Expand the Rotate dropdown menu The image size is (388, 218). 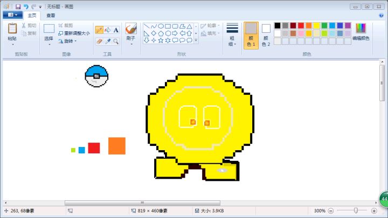pos(67,41)
